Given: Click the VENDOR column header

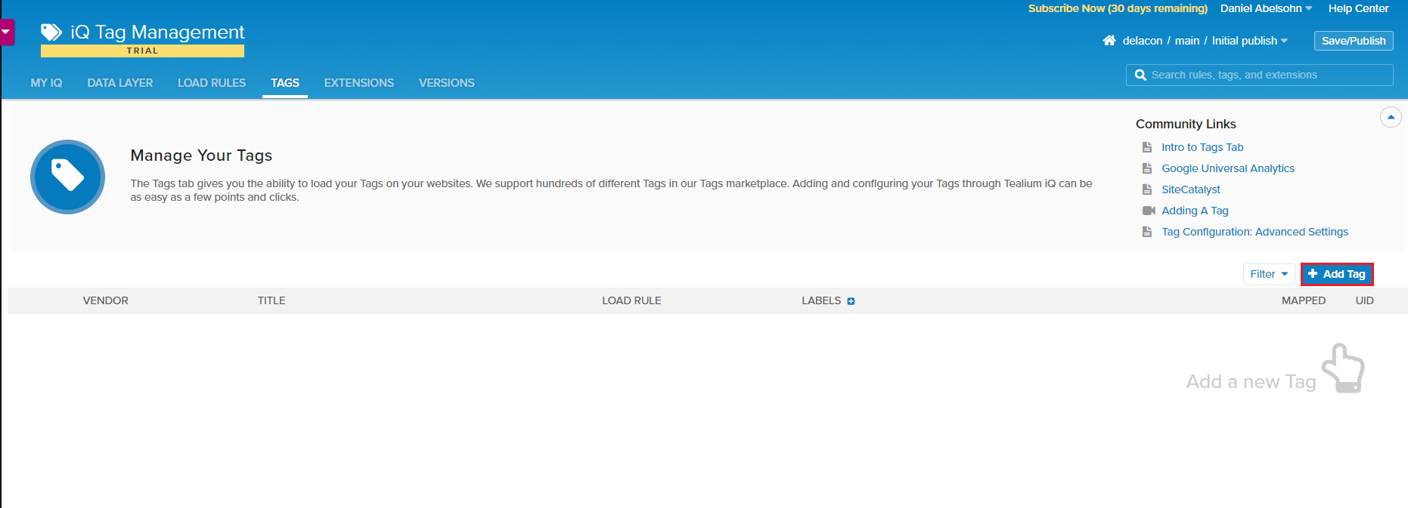Looking at the screenshot, I should [106, 300].
